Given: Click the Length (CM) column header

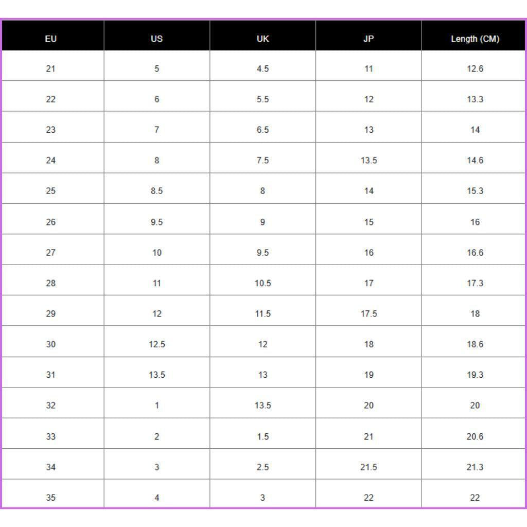Looking at the screenshot, I should 475,39.
